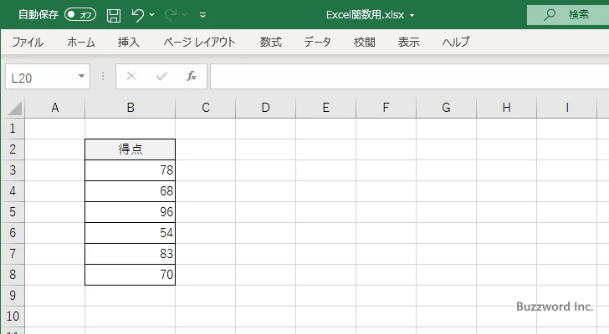This screenshot has width=609, height=334.
Task: Select column C header
Action: [206, 108]
